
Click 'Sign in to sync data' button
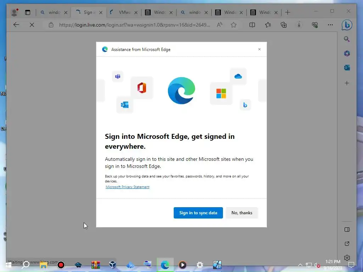pos(198,213)
